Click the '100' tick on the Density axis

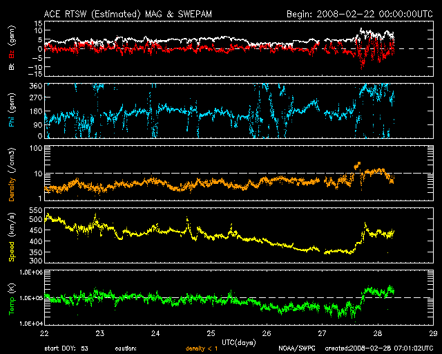tap(36, 148)
